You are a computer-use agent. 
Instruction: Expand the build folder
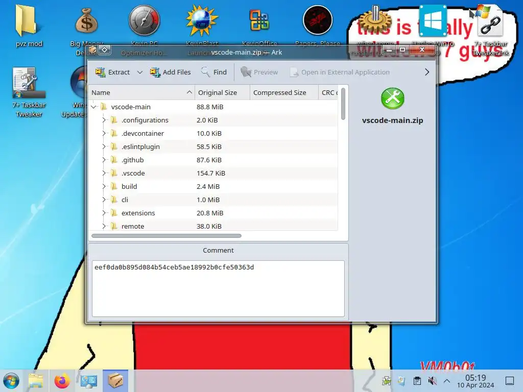(104, 186)
